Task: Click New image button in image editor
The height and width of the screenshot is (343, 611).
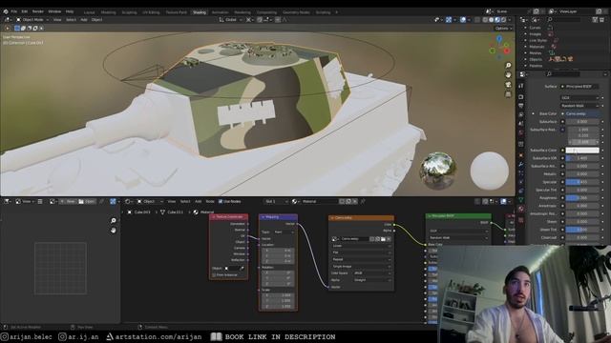Action: click(x=68, y=201)
